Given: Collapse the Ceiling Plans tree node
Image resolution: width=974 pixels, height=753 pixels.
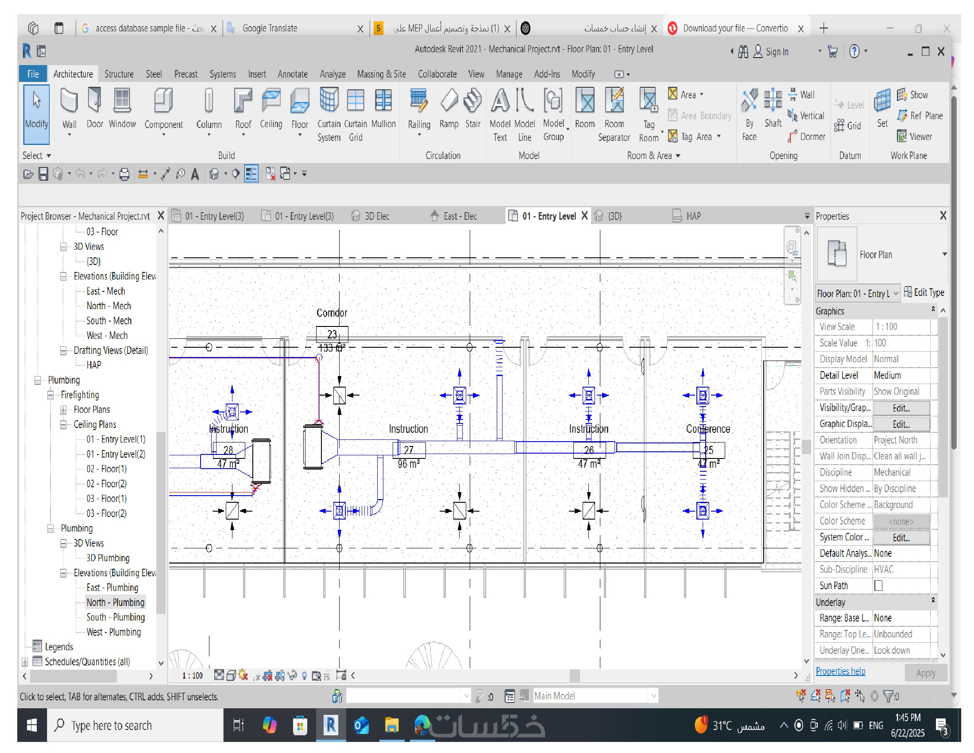Looking at the screenshot, I should (63, 425).
